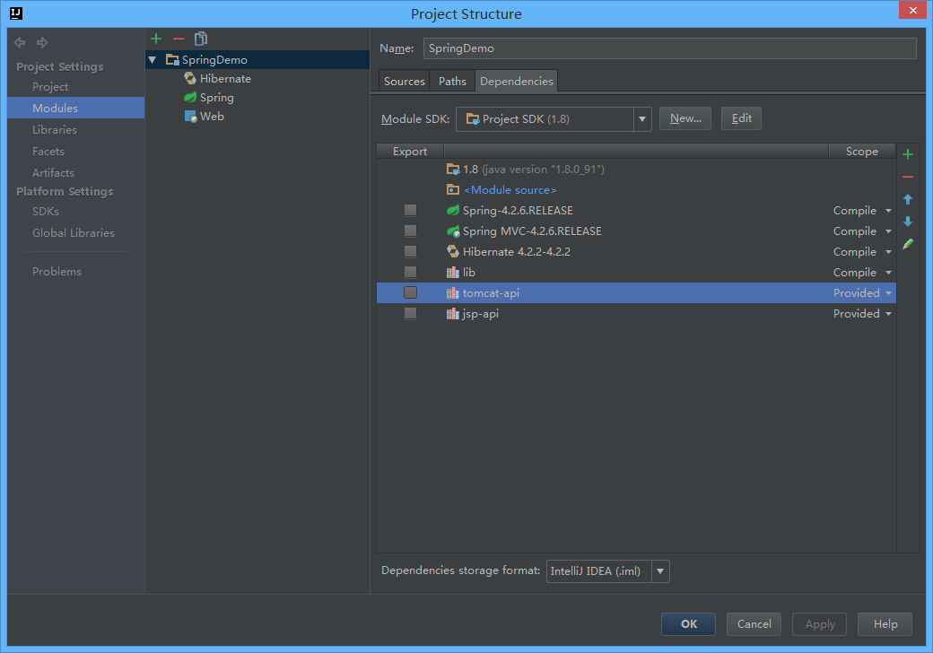Switch to the Sources tab
Image resolution: width=933 pixels, height=653 pixels.
pos(404,82)
